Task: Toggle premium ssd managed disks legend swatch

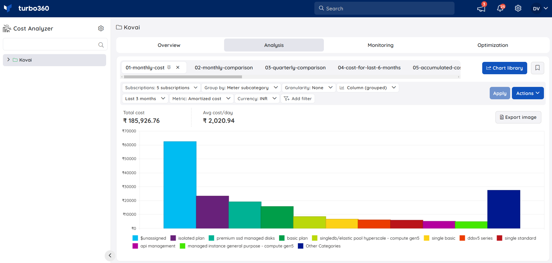Action: click(211, 238)
